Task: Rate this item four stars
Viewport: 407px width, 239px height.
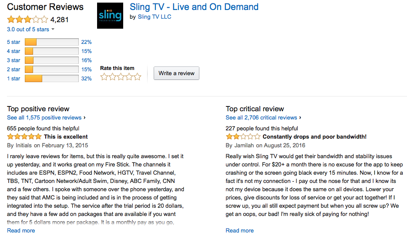Action: tap(129, 77)
